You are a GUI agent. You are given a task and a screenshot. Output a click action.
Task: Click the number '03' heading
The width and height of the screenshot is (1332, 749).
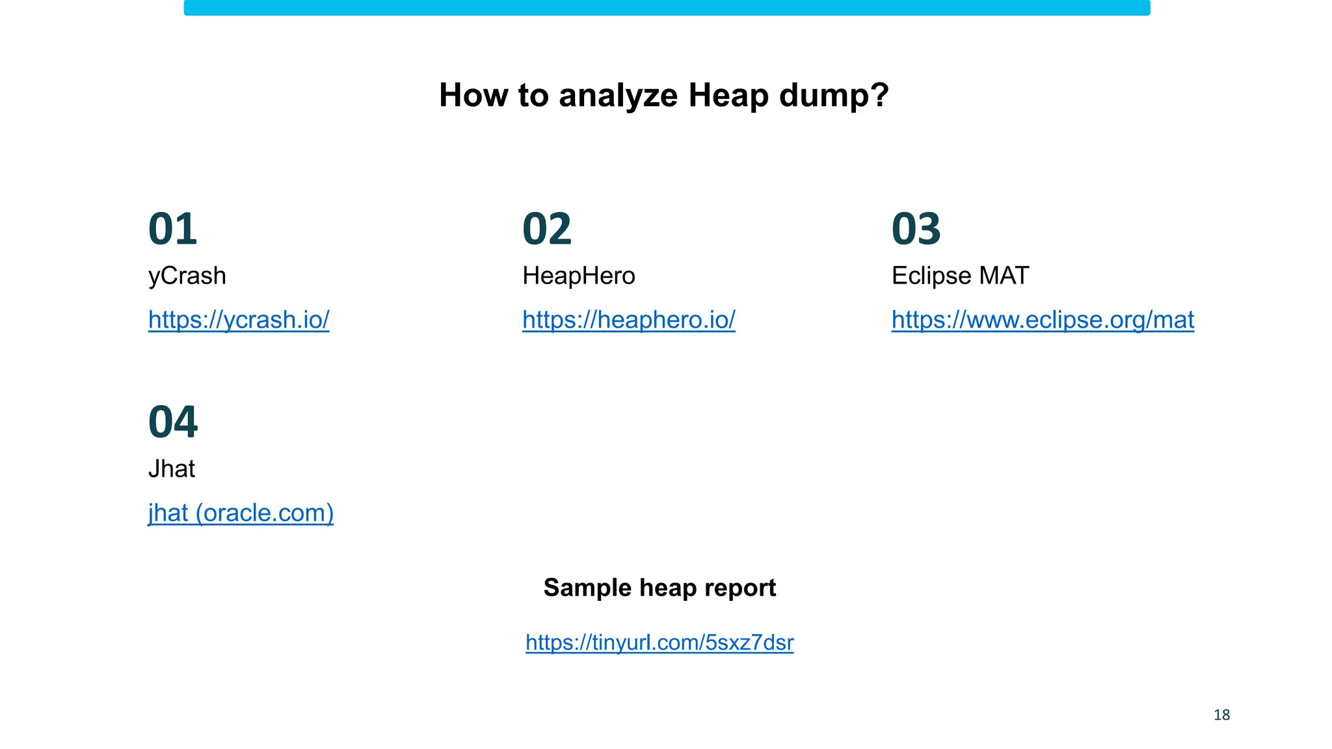click(916, 230)
